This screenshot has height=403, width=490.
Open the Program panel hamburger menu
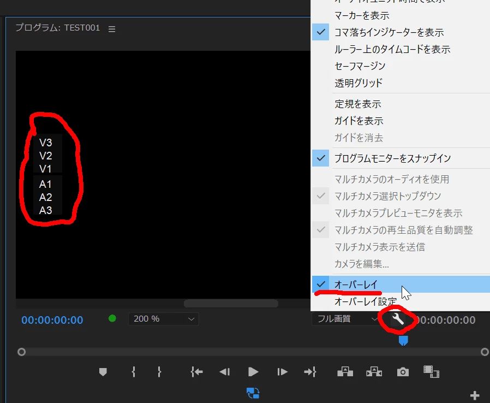[x=112, y=29]
